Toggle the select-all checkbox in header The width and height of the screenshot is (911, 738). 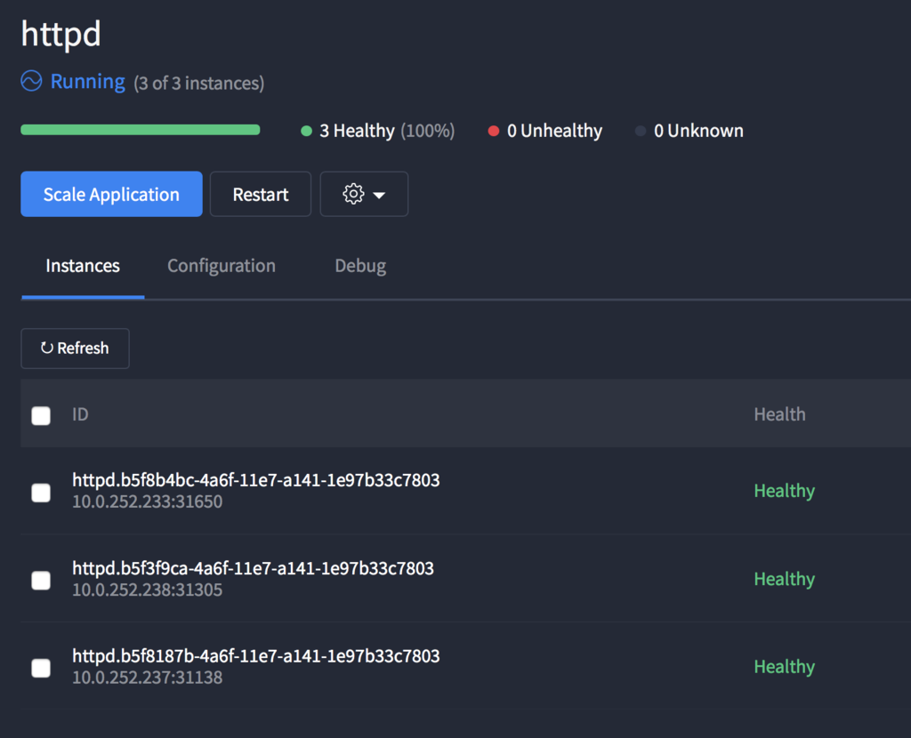(x=41, y=415)
